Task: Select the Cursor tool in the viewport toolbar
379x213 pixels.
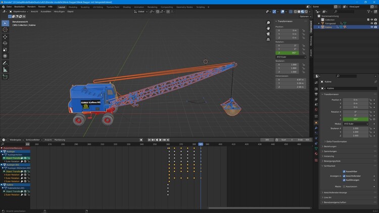Action: (5, 30)
